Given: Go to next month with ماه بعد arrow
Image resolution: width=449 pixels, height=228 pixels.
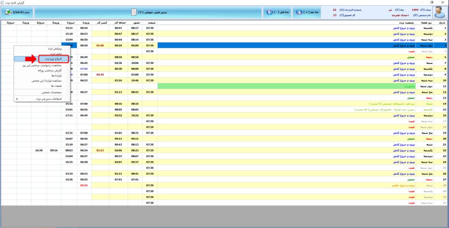Looking at the screenshot, I should pyautogui.click(x=299, y=12).
